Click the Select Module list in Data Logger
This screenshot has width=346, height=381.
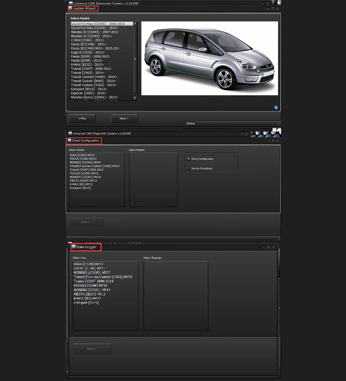tap(176, 296)
